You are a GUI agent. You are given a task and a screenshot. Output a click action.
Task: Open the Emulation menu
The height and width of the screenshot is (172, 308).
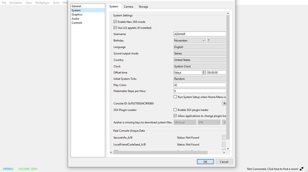[x=16, y=3]
